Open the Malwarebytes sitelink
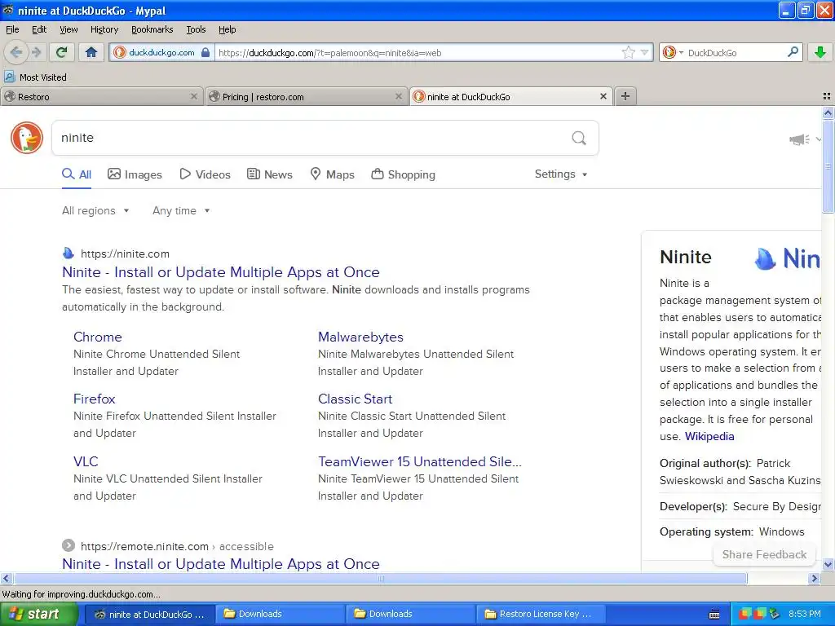Viewport: 835px width, 626px height. tap(360, 337)
